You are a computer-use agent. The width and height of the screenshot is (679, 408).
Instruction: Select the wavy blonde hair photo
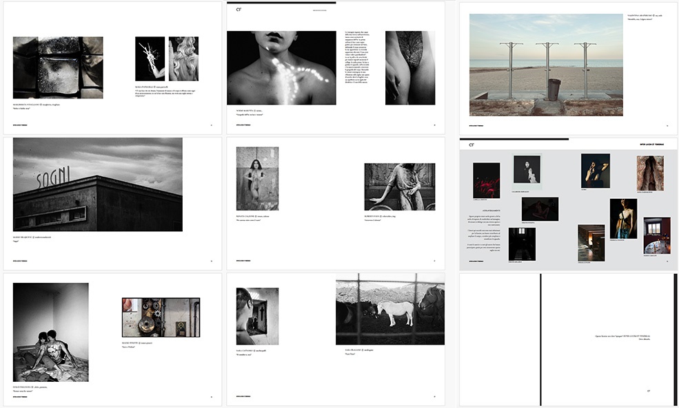click(x=183, y=58)
